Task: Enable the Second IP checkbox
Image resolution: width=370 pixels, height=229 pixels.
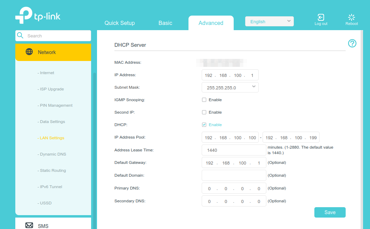Action: coord(204,112)
